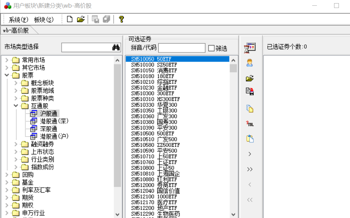This screenshot has height=218, width=350.
Task: Expand the 指数成份 folder
Action: click(16, 167)
